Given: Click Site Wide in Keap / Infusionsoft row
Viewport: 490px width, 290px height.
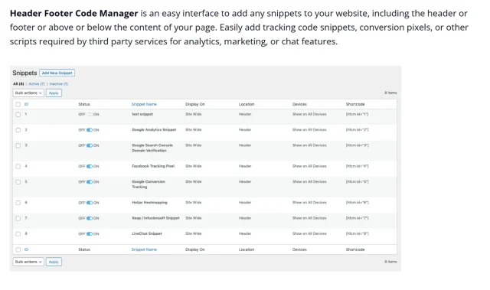Looking at the screenshot, I should [194, 218].
